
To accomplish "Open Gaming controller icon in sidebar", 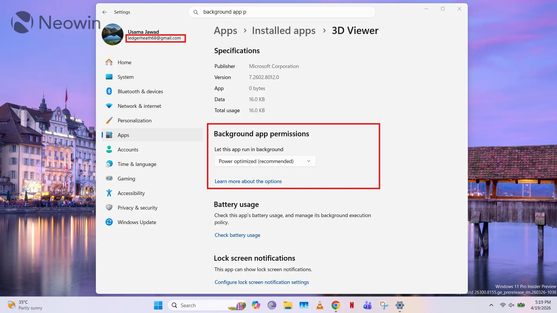I will pos(109,179).
